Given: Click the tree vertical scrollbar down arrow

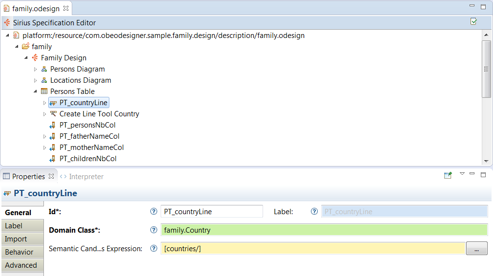Looking at the screenshot, I should click(486, 161).
